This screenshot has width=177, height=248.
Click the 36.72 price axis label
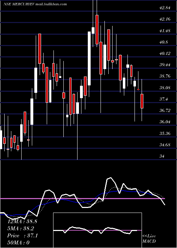(x=165, y=111)
